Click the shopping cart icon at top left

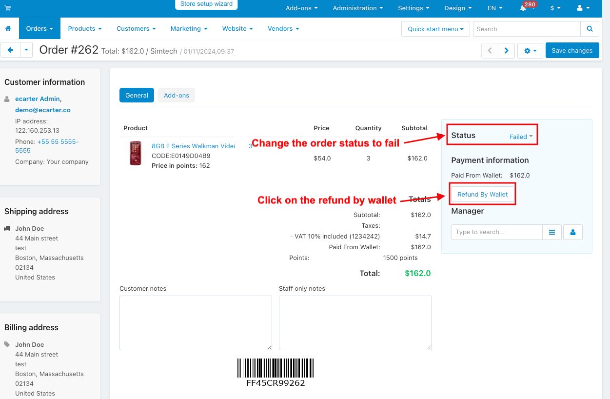[8, 8]
